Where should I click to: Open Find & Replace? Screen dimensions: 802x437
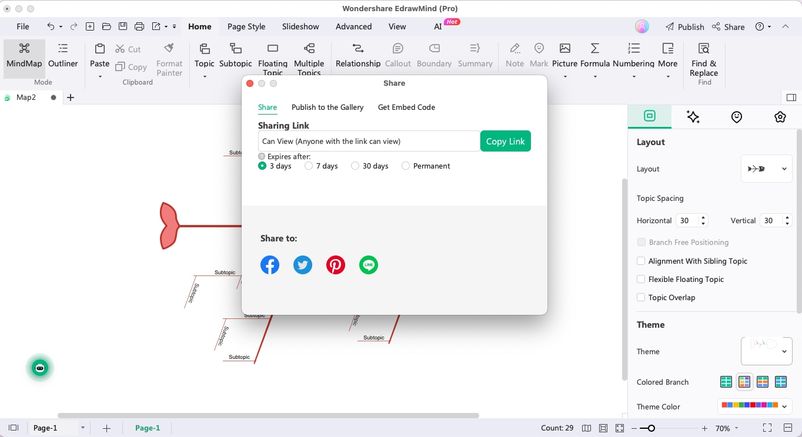pyautogui.click(x=704, y=59)
